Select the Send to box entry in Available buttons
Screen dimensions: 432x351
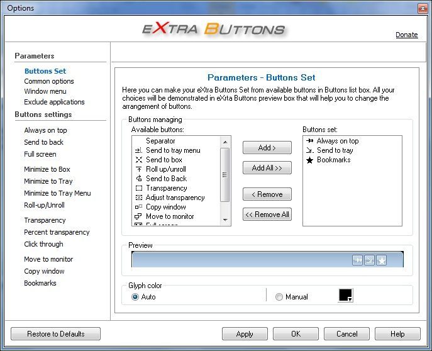click(x=177, y=160)
